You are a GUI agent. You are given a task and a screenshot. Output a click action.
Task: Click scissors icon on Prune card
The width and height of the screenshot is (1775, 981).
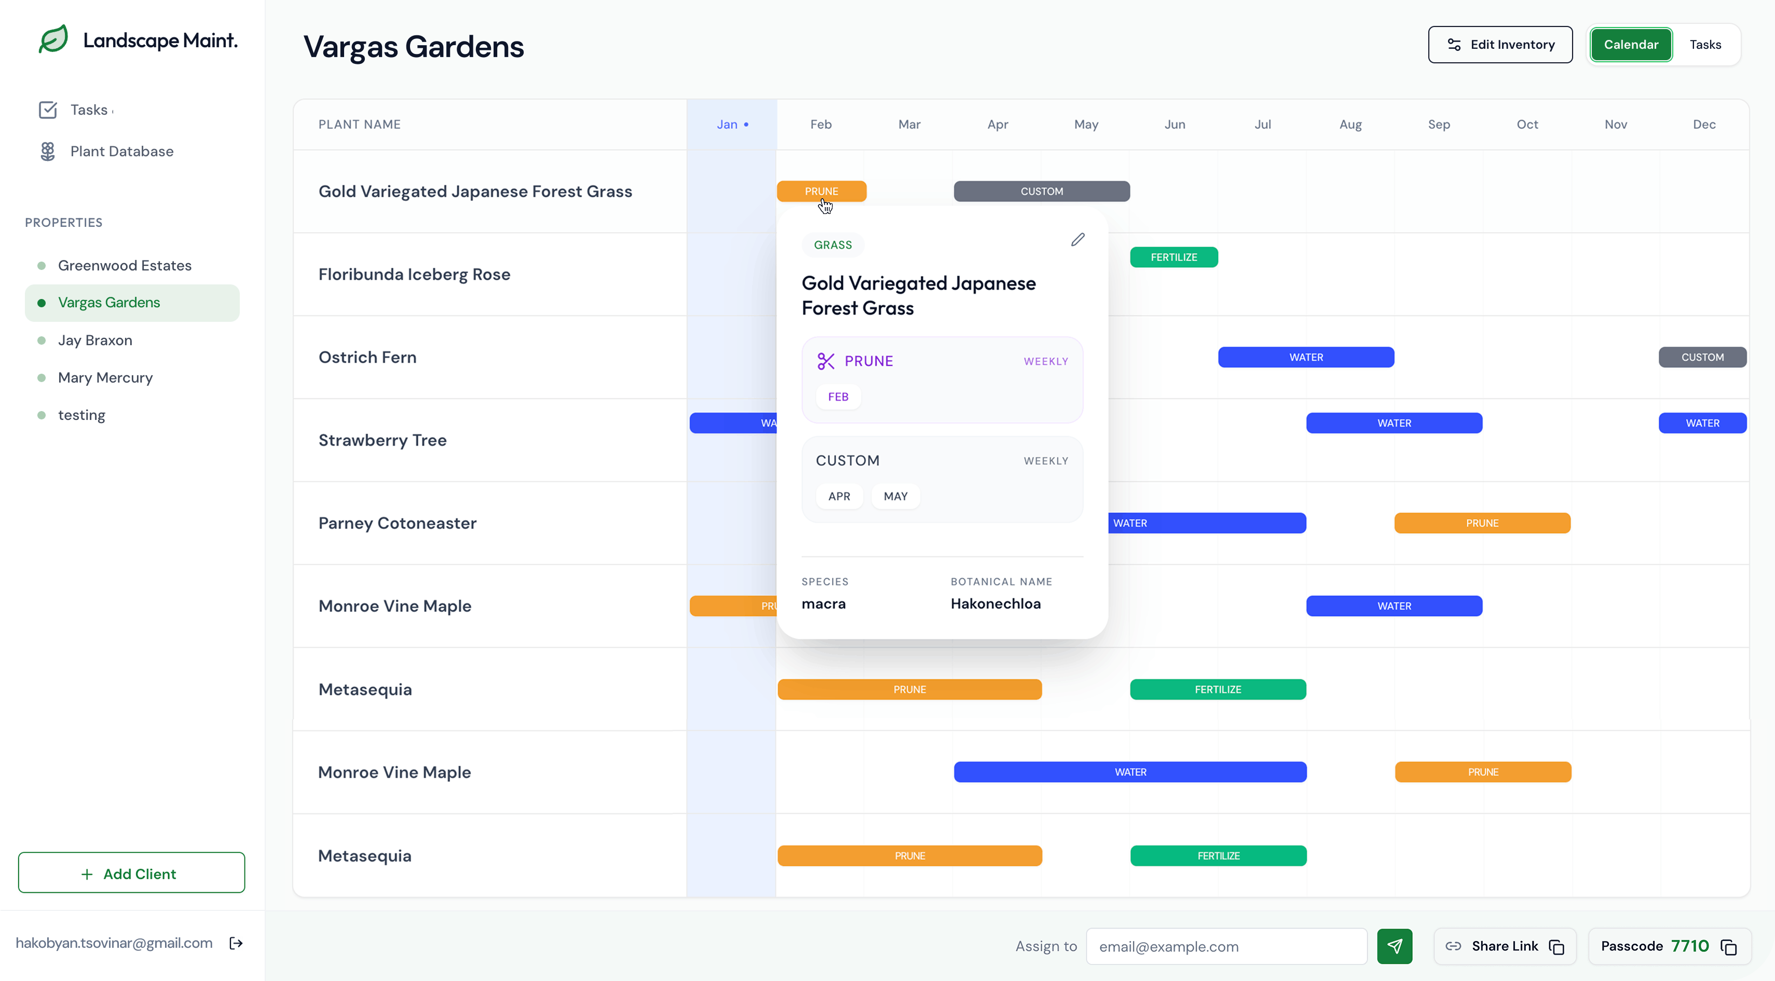(x=826, y=361)
